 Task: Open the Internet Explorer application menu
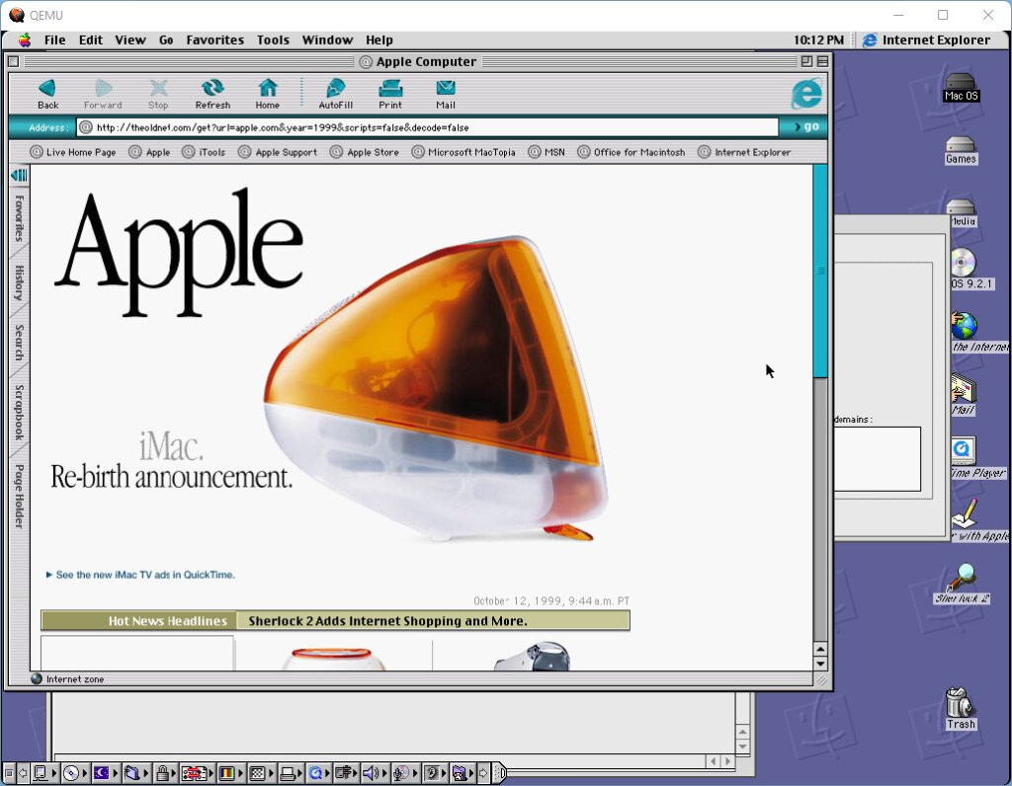925,40
